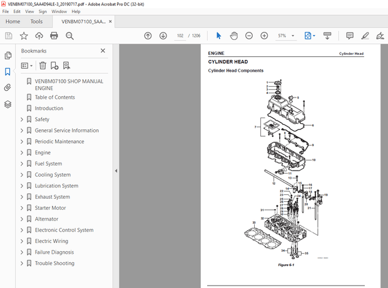388x288 pixels.
Task: Open the Find text magnifier icon
Action: click(69, 36)
